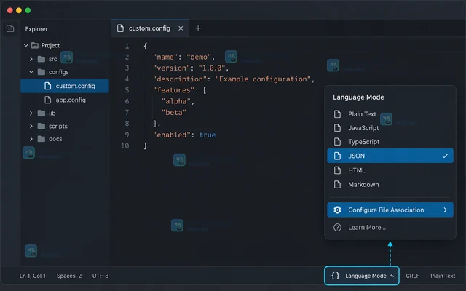Choose TypeScript language mode
This screenshot has width=466, height=291.
pyautogui.click(x=390, y=142)
